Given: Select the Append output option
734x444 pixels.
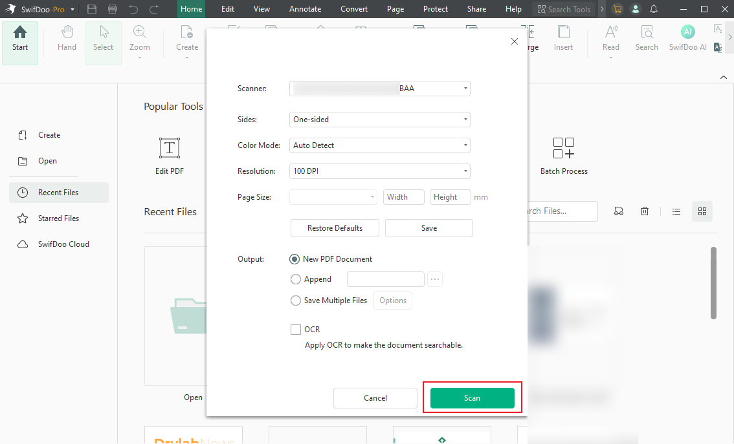Looking at the screenshot, I should coord(296,279).
